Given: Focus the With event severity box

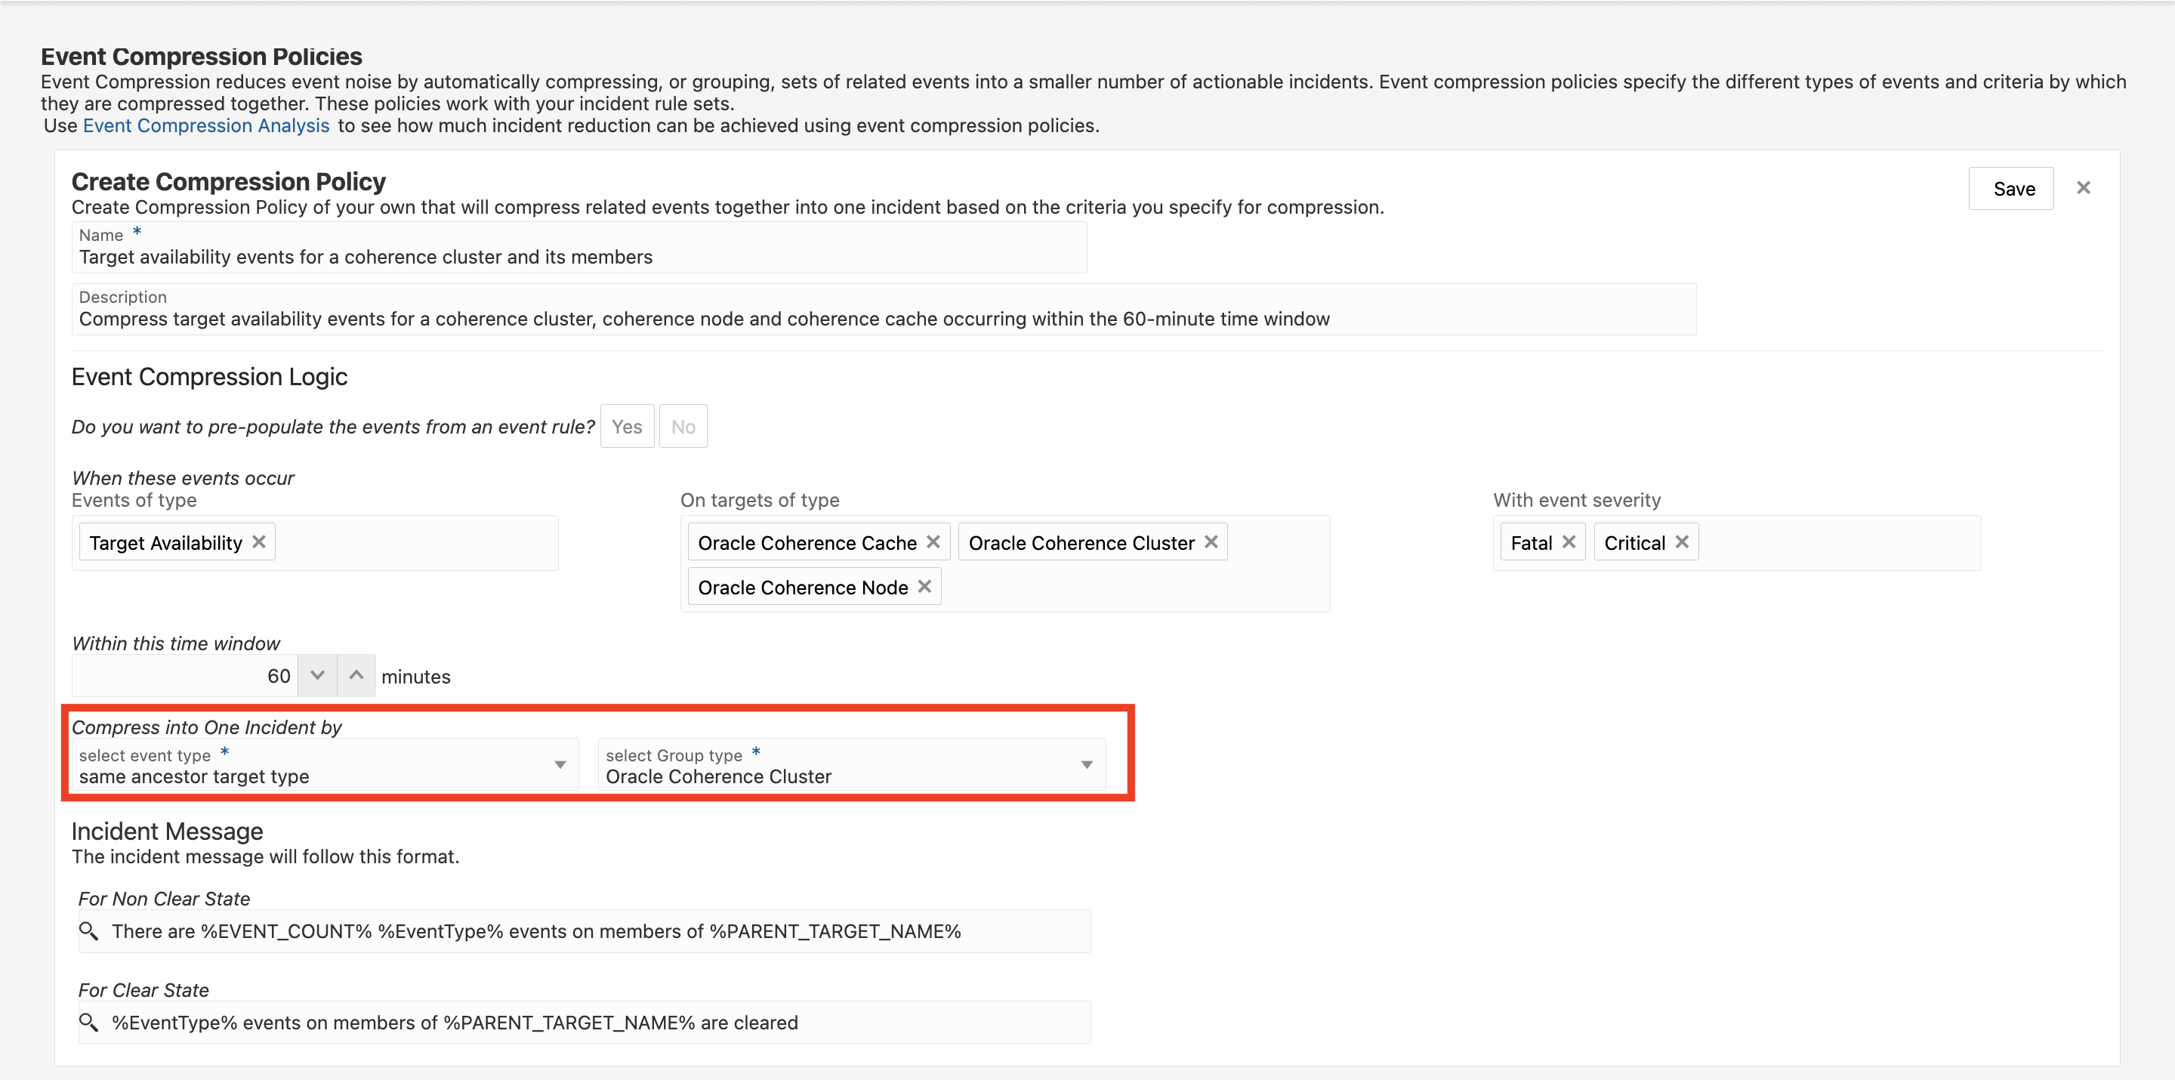Looking at the screenshot, I should [1840, 543].
